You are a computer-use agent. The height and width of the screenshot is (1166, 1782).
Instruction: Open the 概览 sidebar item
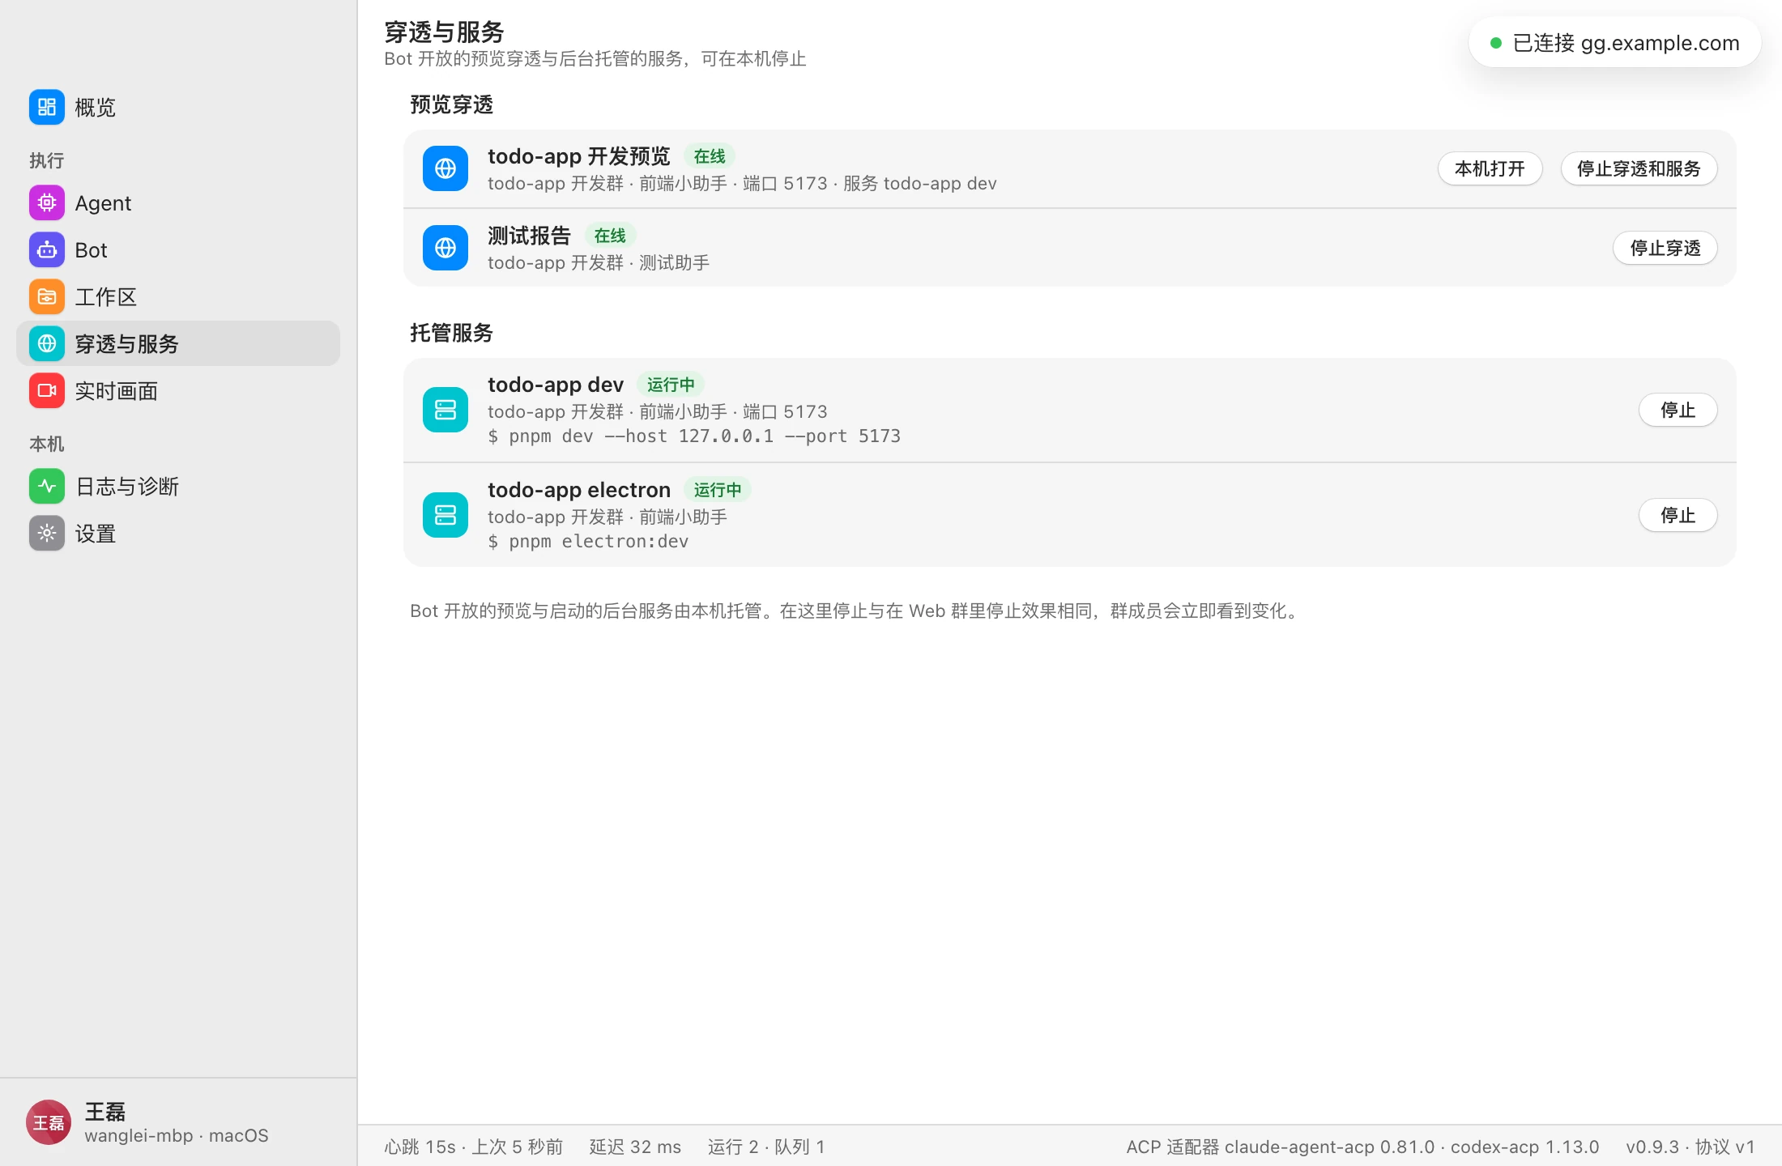pos(178,107)
